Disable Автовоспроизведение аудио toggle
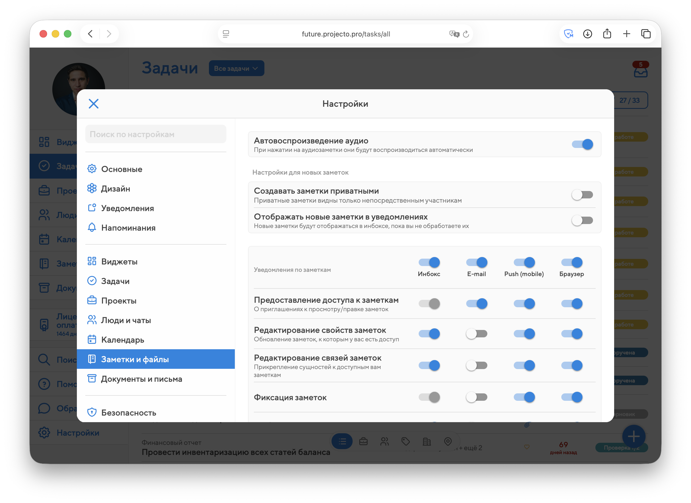The height and width of the screenshot is (503, 691). (x=582, y=144)
